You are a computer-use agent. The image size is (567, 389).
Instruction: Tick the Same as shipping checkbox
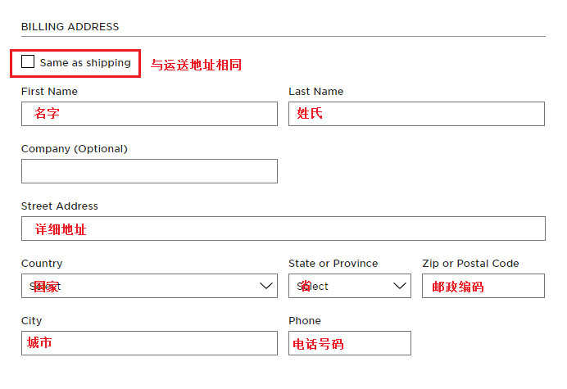(29, 62)
